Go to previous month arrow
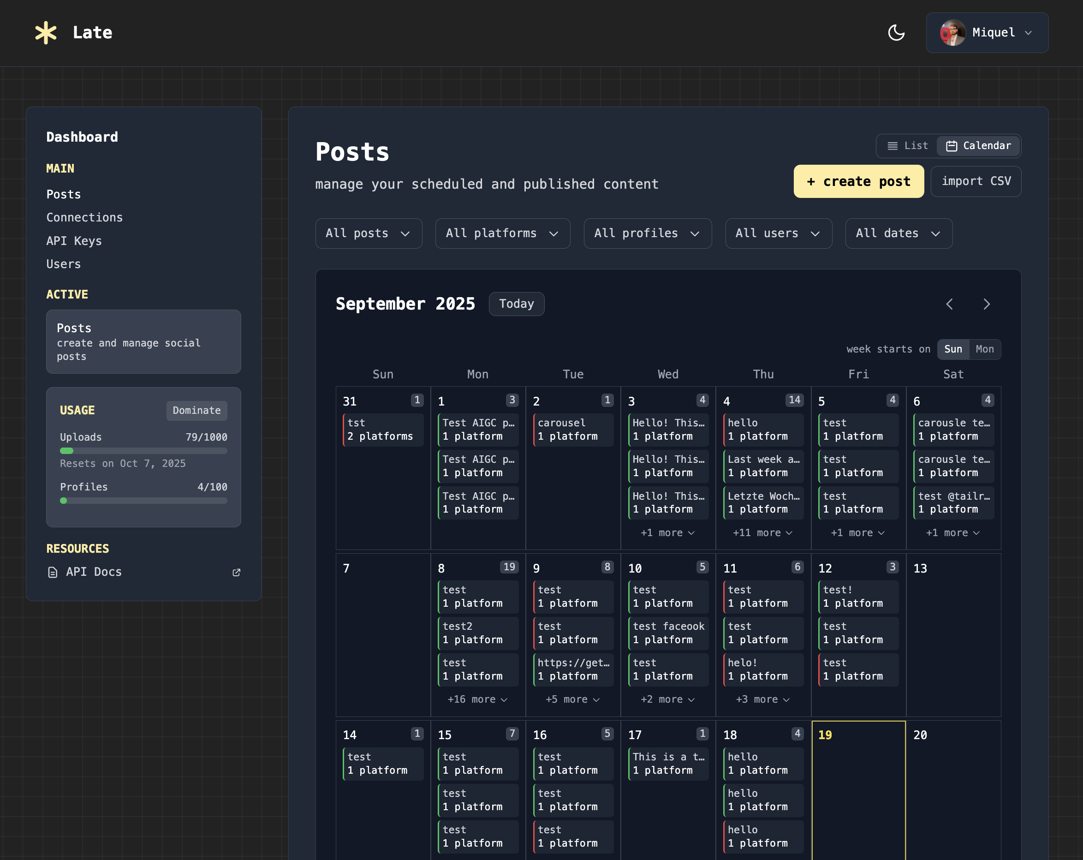The width and height of the screenshot is (1083, 860). click(949, 304)
